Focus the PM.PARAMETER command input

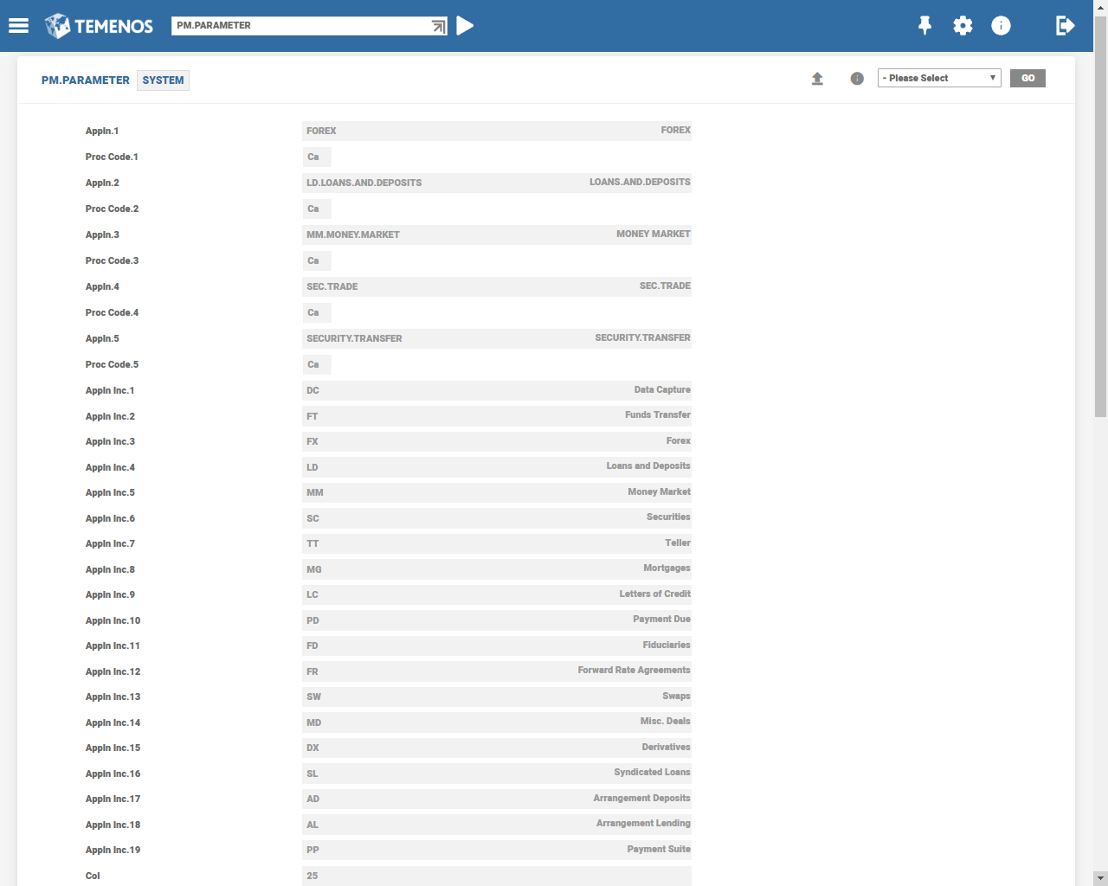pos(300,26)
